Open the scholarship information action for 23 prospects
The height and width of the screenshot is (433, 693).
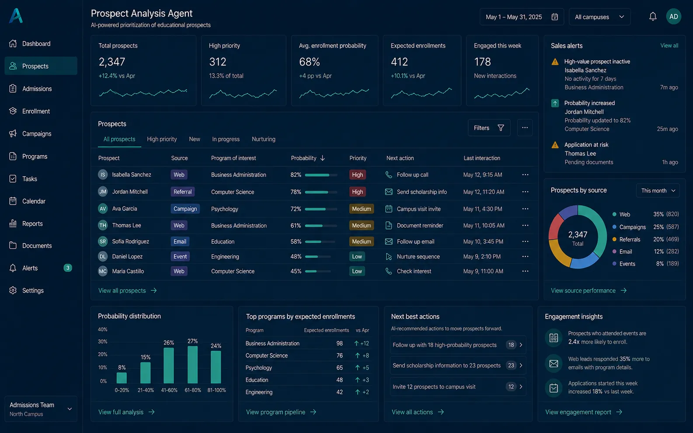(x=458, y=365)
